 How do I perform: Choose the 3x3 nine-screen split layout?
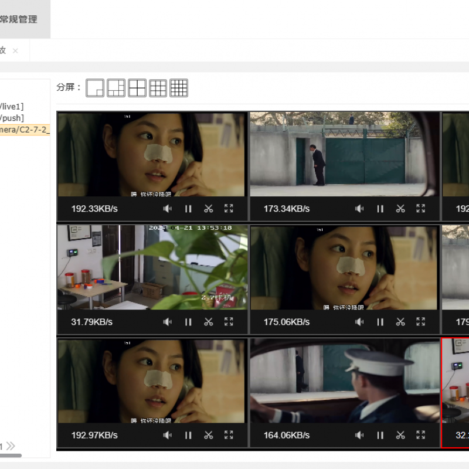(x=158, y=88)
